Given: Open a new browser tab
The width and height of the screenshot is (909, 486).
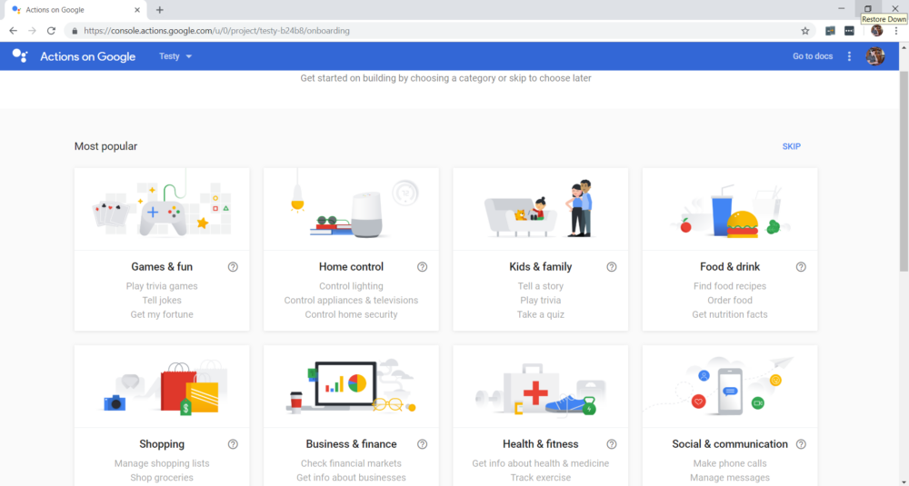Looking at the screenshot, I should pos(159,10).
